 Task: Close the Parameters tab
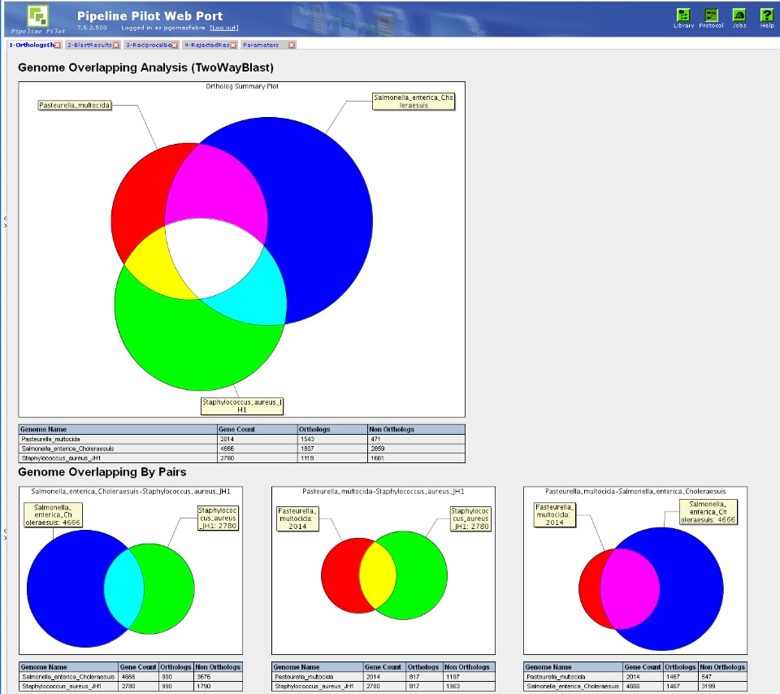pyautogui.click(x=292, y=46)
